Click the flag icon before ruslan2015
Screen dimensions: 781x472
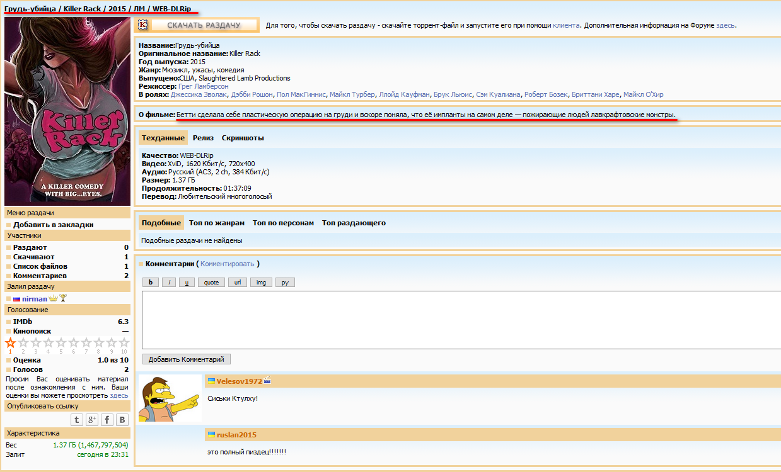[212, 435]
